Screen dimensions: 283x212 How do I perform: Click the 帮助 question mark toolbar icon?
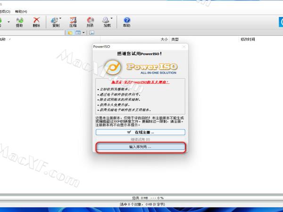point(127,20)
